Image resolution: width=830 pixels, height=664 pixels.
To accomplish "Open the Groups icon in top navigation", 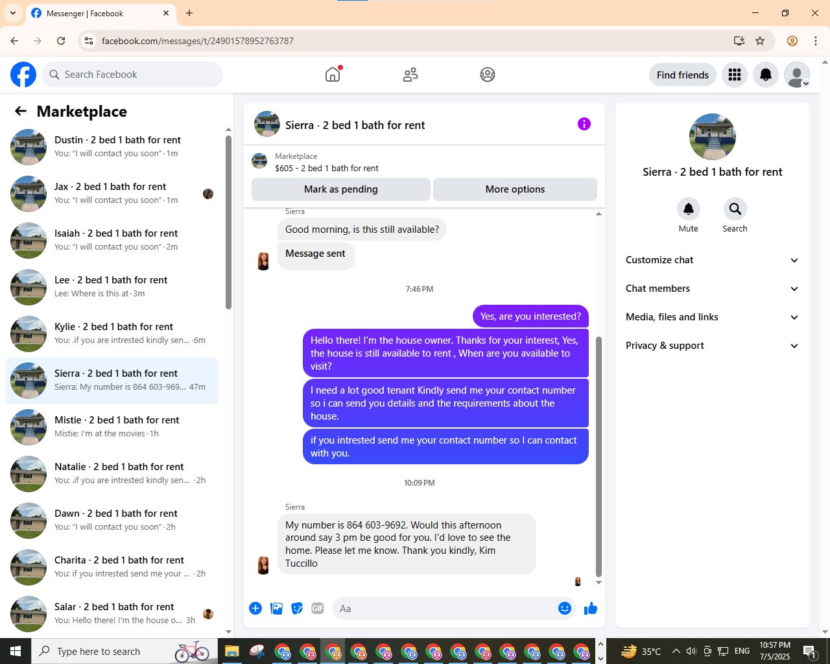I will click(488, 75).
